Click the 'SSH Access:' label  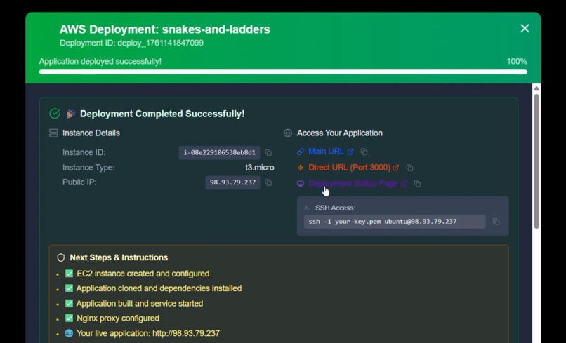click(335, 208)
